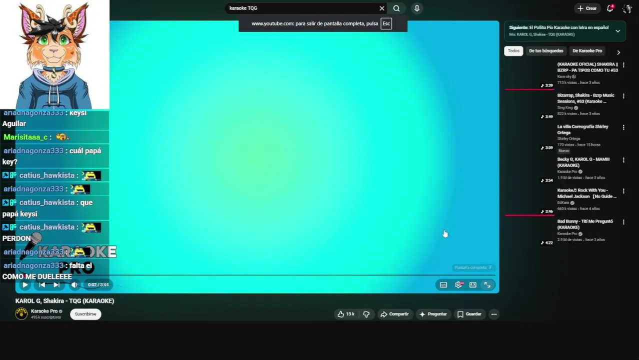Screen dimensions: 639x360
Task: Click the Kara oky channel name
Action: (x=564, y=76)
